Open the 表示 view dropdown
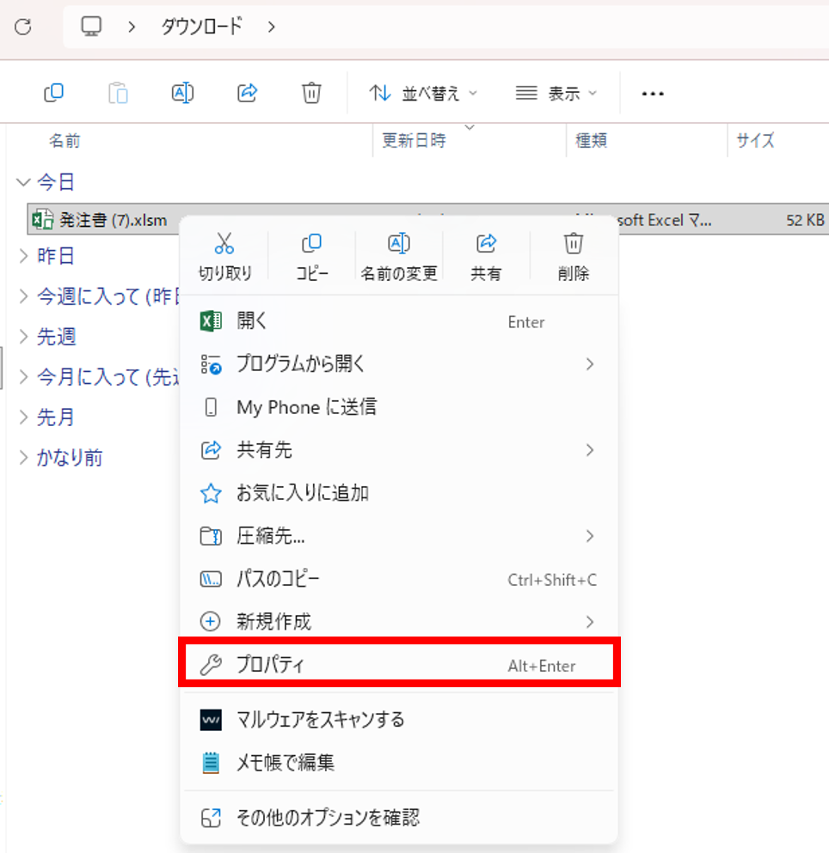 tap(556, 94)
